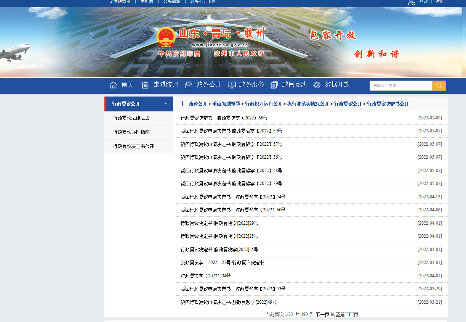Image resolution: width=466 pixels, height=322 pixels.
Task: Go to 政务服务 in main navigation
Action: pyautogui.click(x=251, y=85)
